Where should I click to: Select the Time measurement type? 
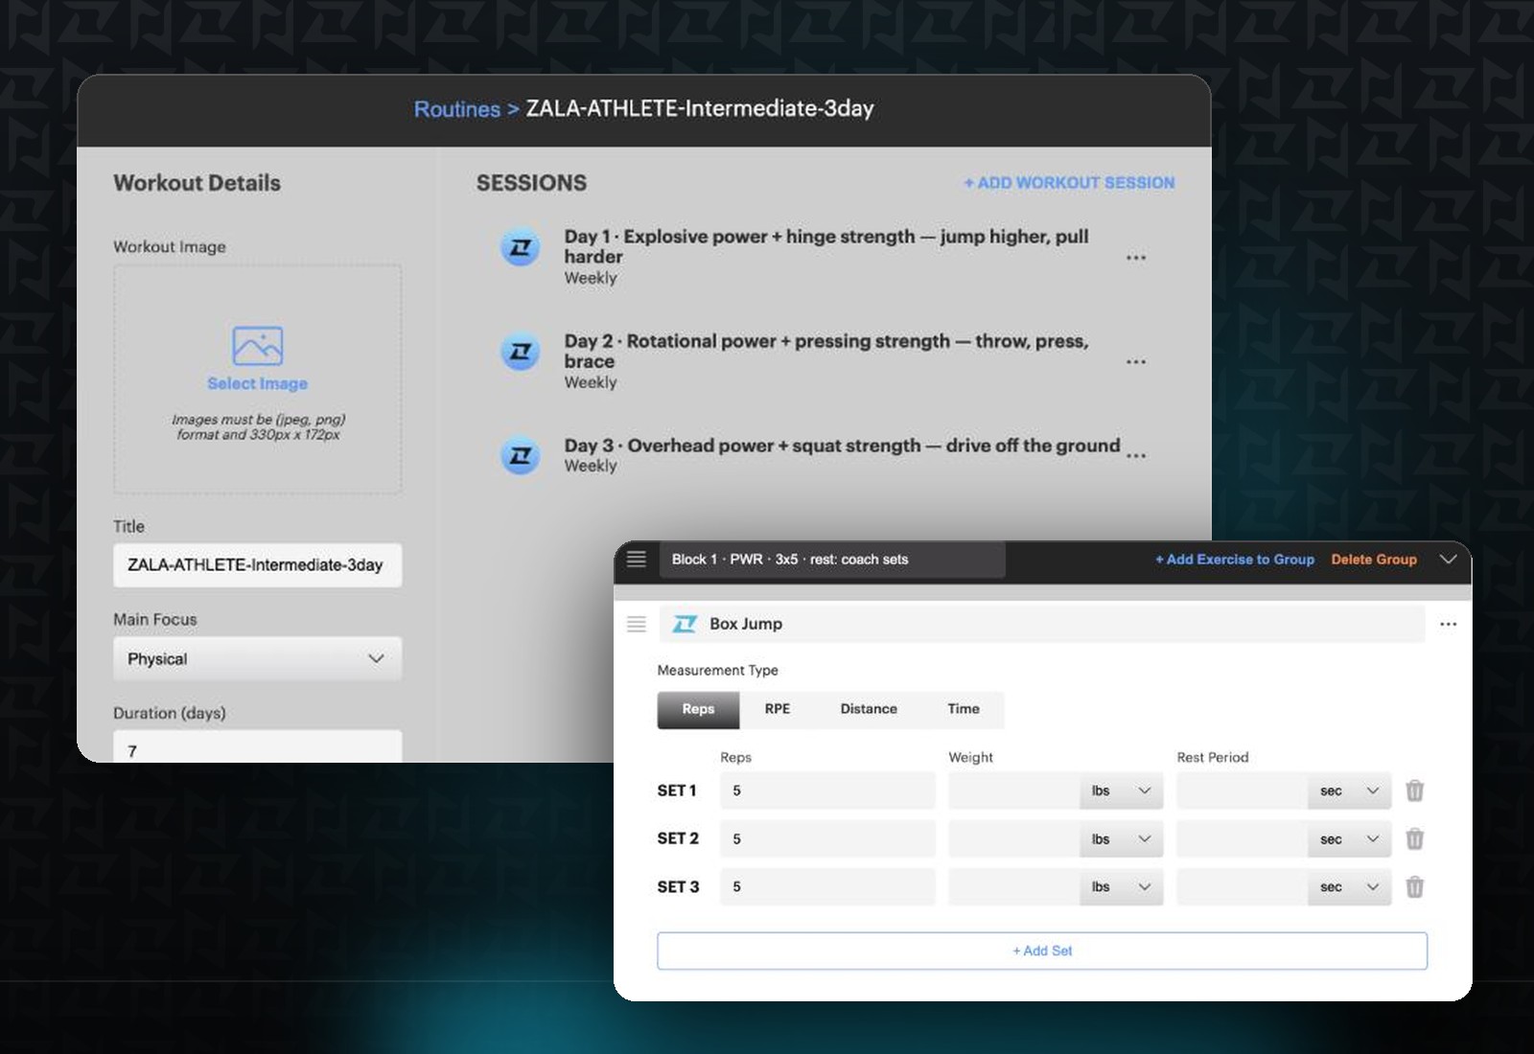964,709
